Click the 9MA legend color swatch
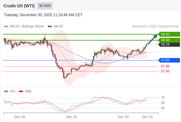Image resolution: width=181 pixels, height=122 pixels. pyautogui.click(x=21, y=91)
